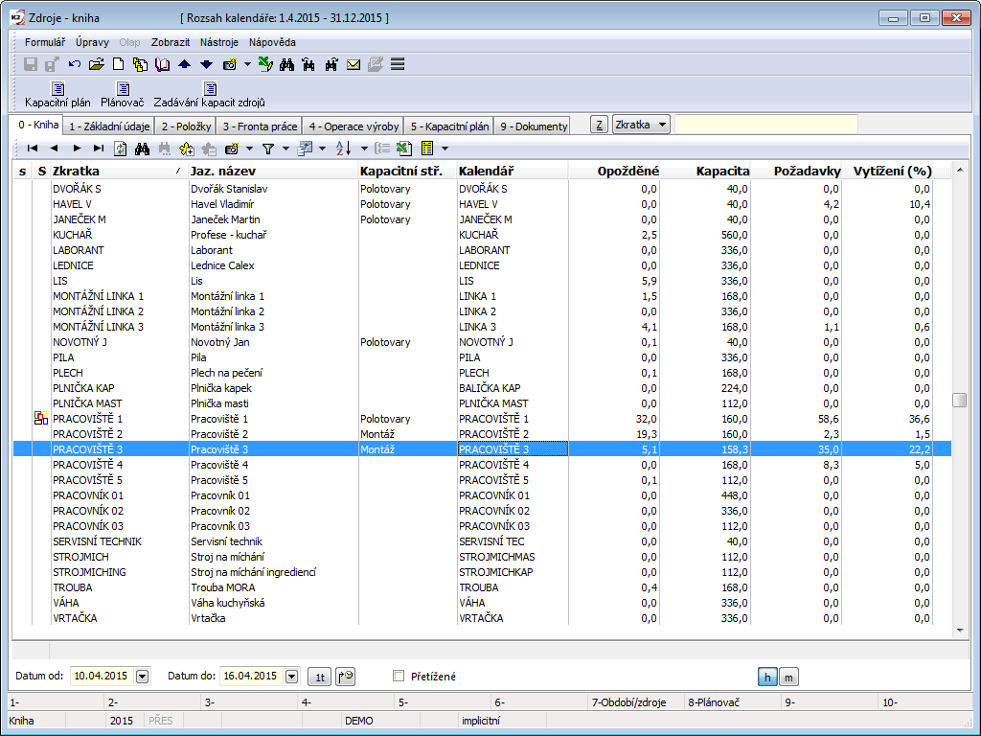Open the Datum od calendar dropdown
Screen dimensions: 981x736
click(143, 677)
